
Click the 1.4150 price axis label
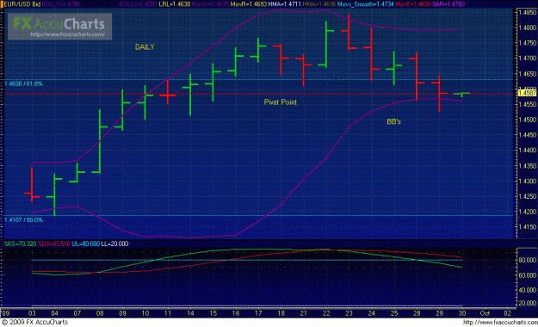click(x=528, y=227)
